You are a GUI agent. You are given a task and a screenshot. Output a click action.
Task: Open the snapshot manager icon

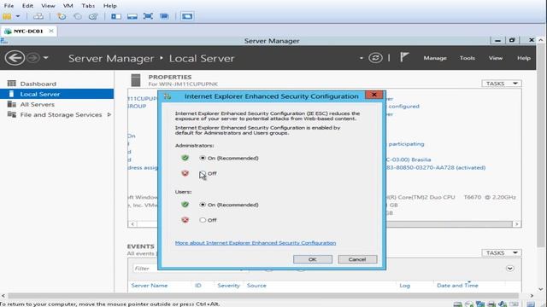coord(93,16)
